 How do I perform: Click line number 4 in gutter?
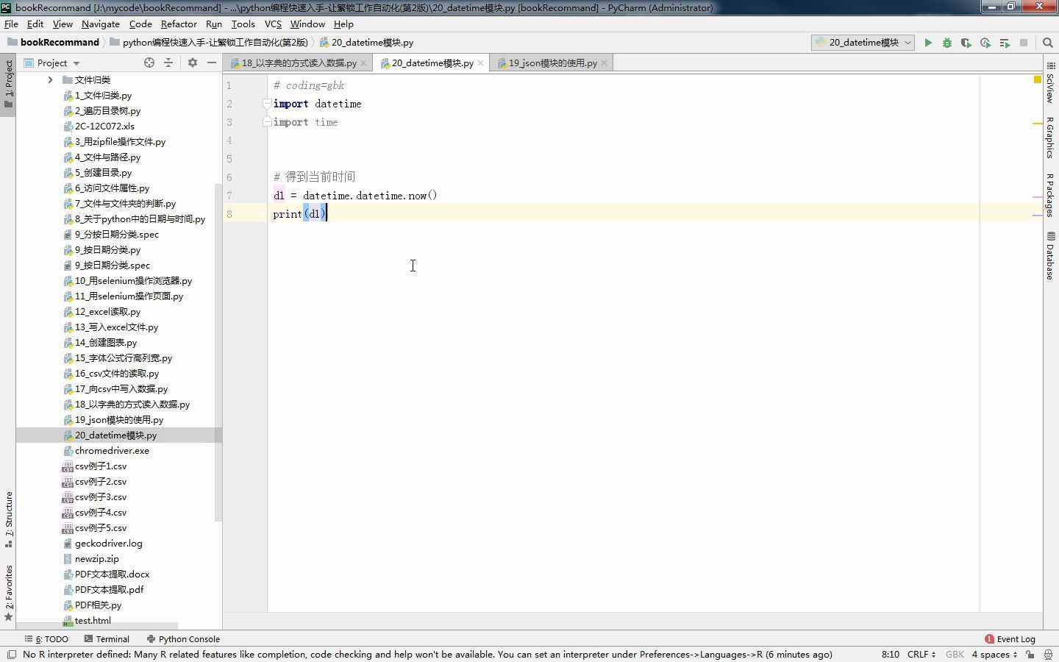click(229, 140)
